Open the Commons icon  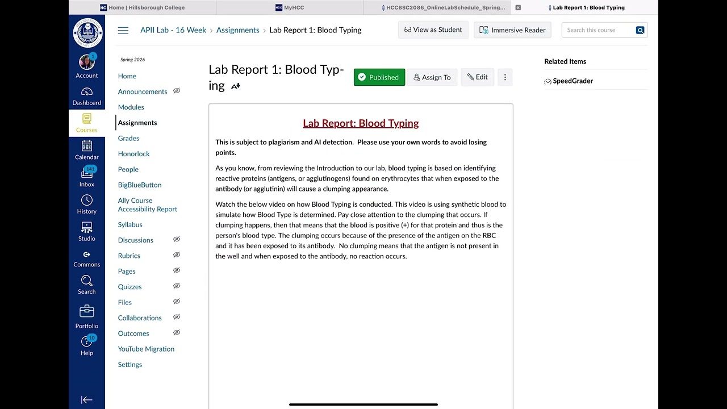[x=87, y=254]
